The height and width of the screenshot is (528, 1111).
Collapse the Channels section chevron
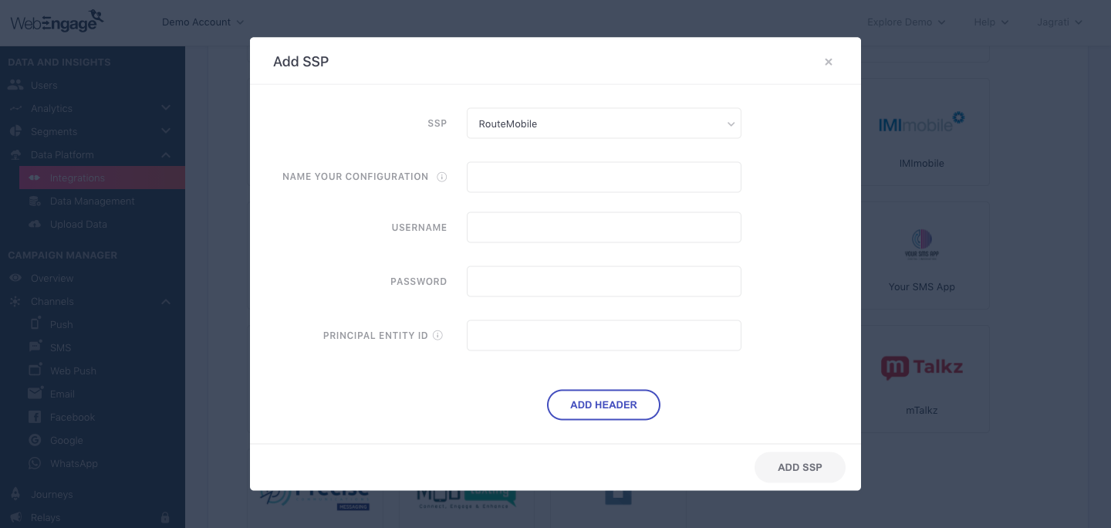(166, 301)
